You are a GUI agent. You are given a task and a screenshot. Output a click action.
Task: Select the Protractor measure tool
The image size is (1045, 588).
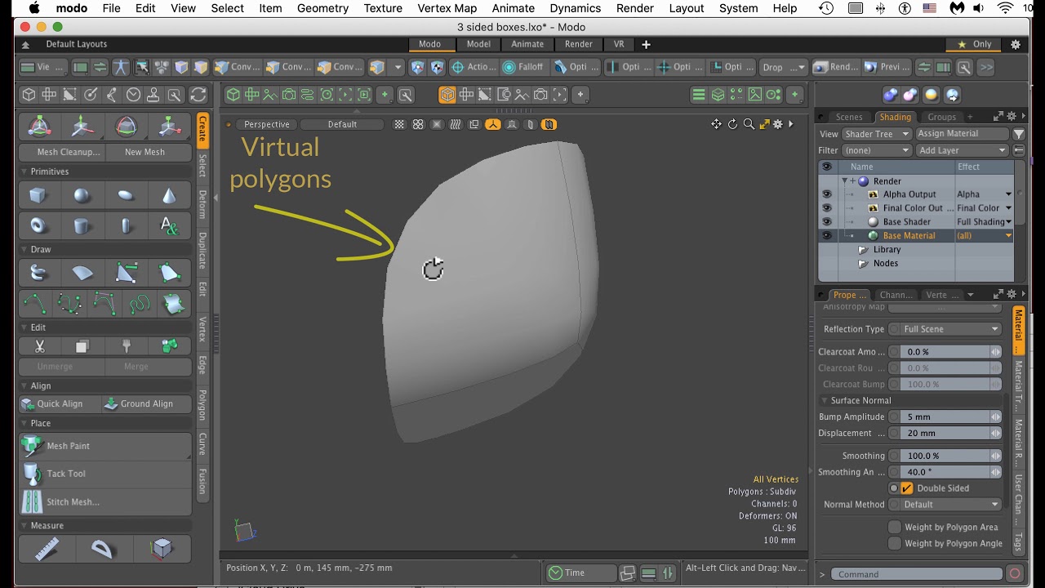point(102,550)
